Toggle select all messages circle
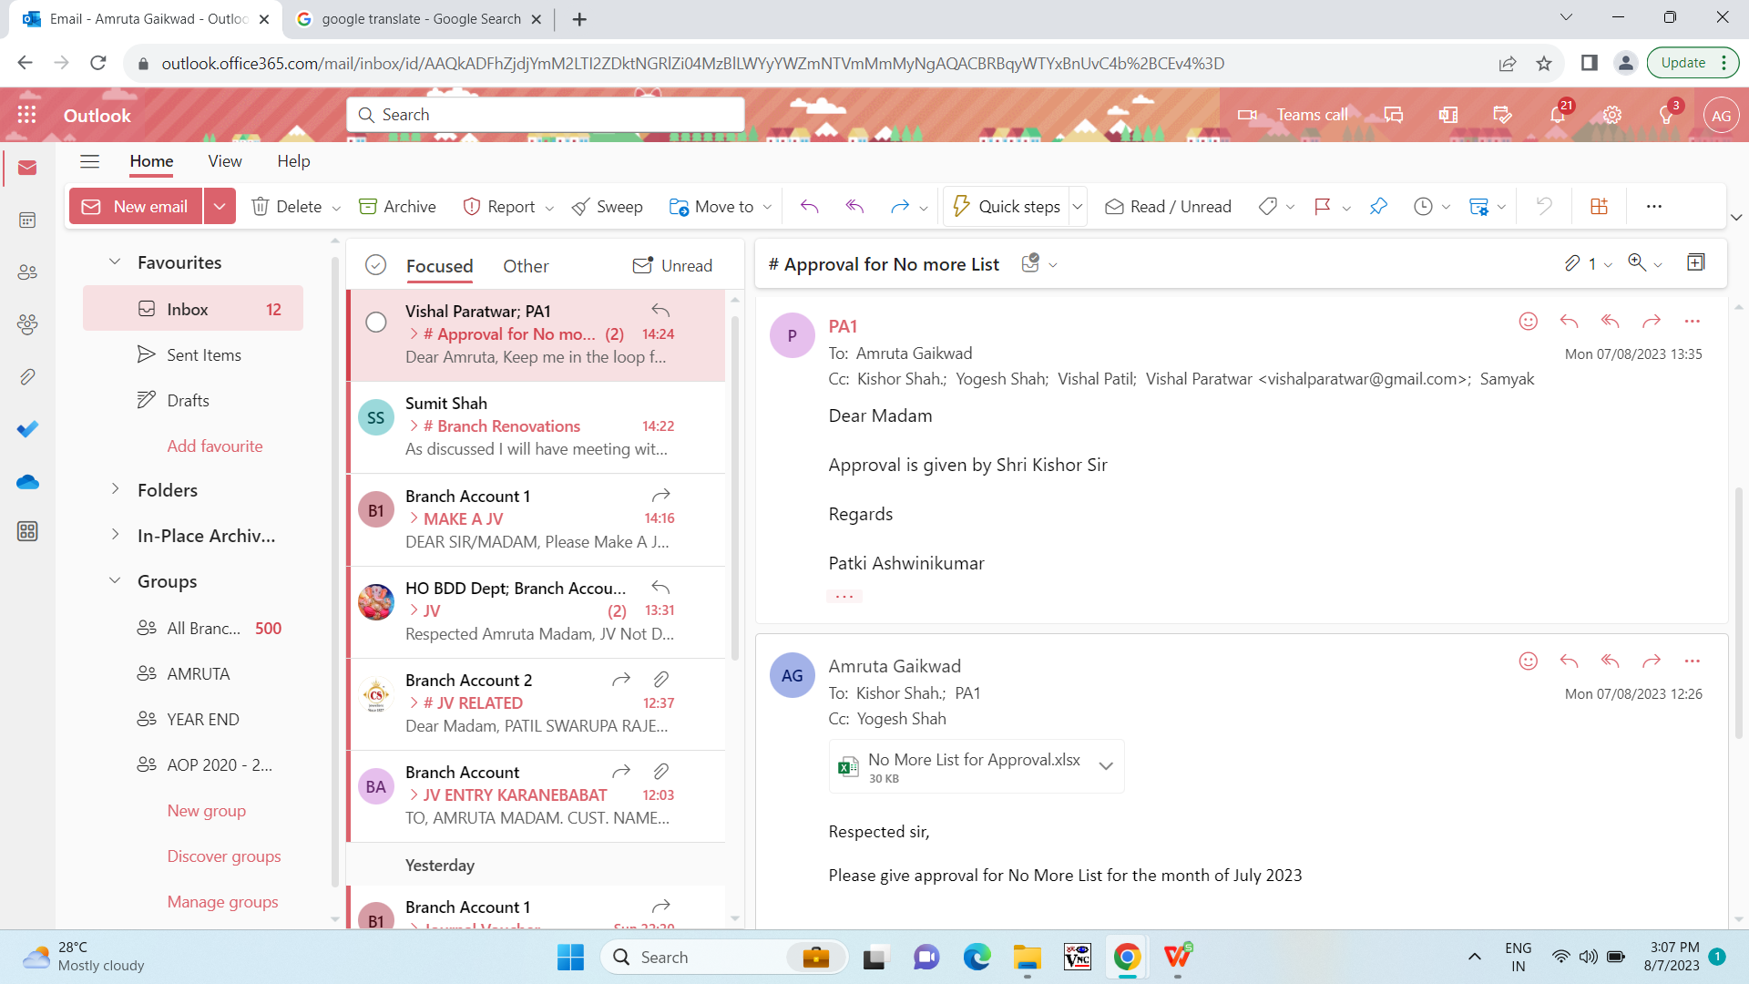 (375, 265)
